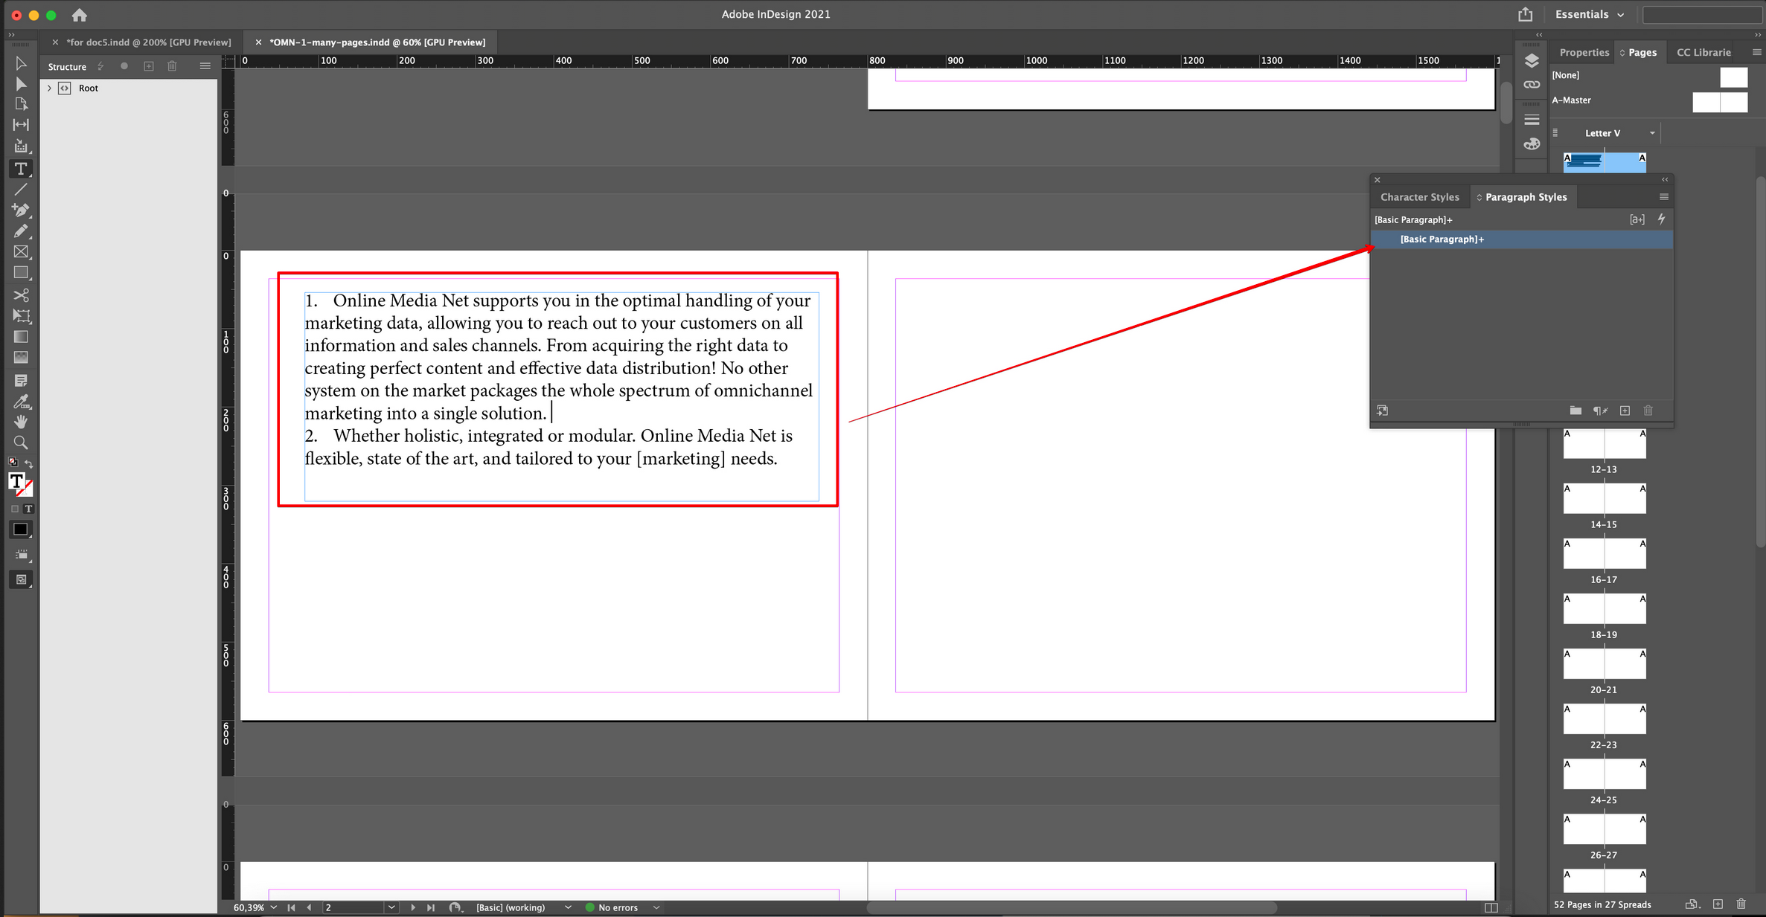Go to the next page using status bar arrow
The image size is (1766, 917).
point(413,907)
